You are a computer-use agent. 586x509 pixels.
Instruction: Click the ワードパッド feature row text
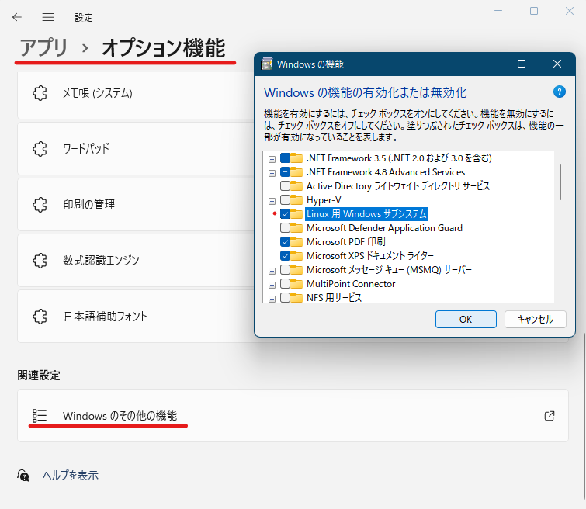coord(86,149)
